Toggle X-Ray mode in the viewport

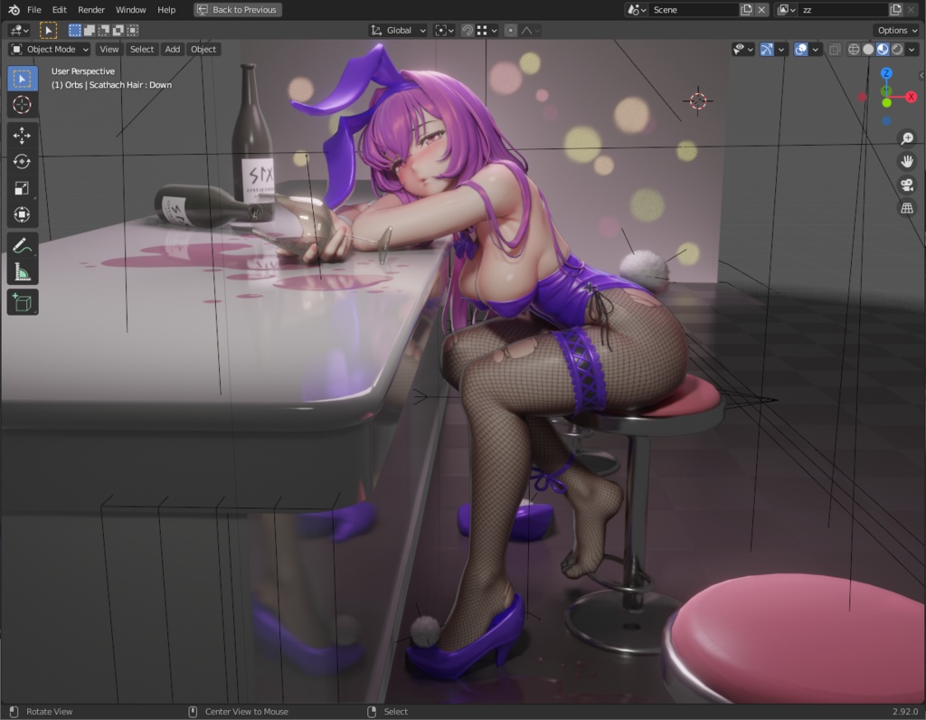835,50
